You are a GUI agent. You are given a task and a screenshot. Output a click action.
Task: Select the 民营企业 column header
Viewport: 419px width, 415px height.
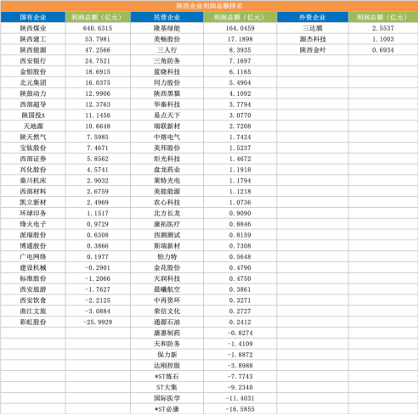pyautogui.click(x=167, y=17)
